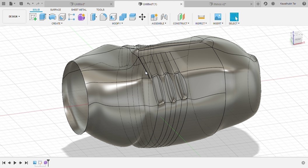Switch to the SURFACE tab
The image size is (308, 168).
tap(55, 10)
